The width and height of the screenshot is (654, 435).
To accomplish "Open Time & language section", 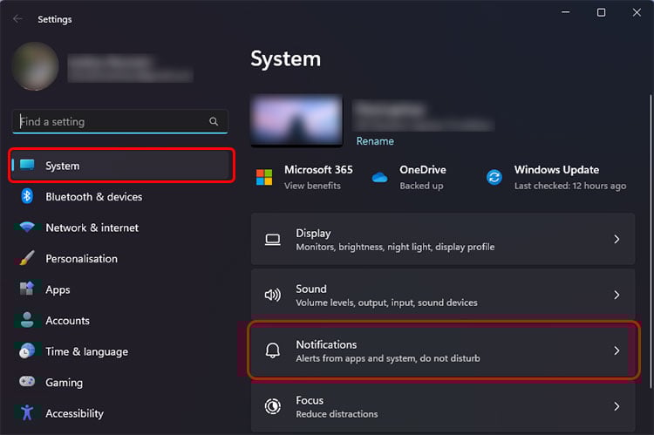I will click(x=86, y=351).
